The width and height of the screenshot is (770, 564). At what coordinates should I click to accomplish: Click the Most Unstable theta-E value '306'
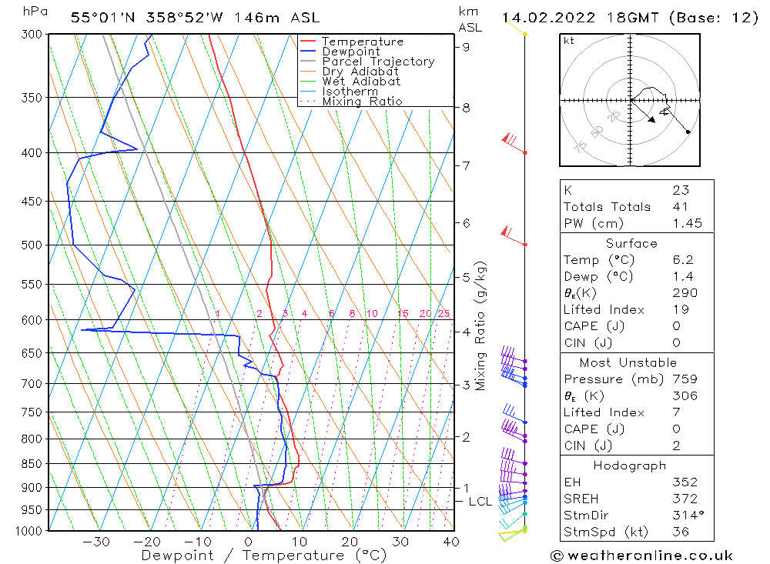coord(685,396)
